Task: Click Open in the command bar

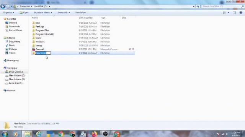Action: pyautogui.click(x=24, y=13)
